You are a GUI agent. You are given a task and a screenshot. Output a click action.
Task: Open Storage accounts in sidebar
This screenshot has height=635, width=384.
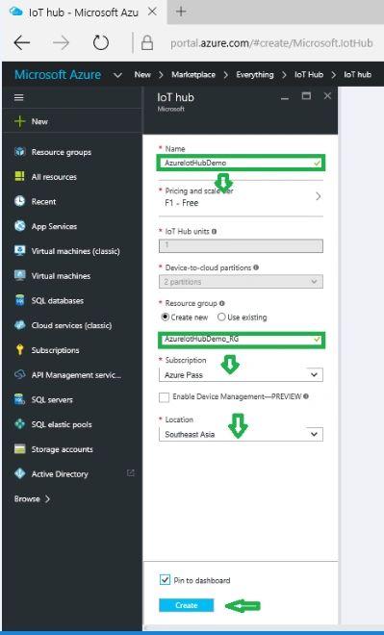click(63, 449)
